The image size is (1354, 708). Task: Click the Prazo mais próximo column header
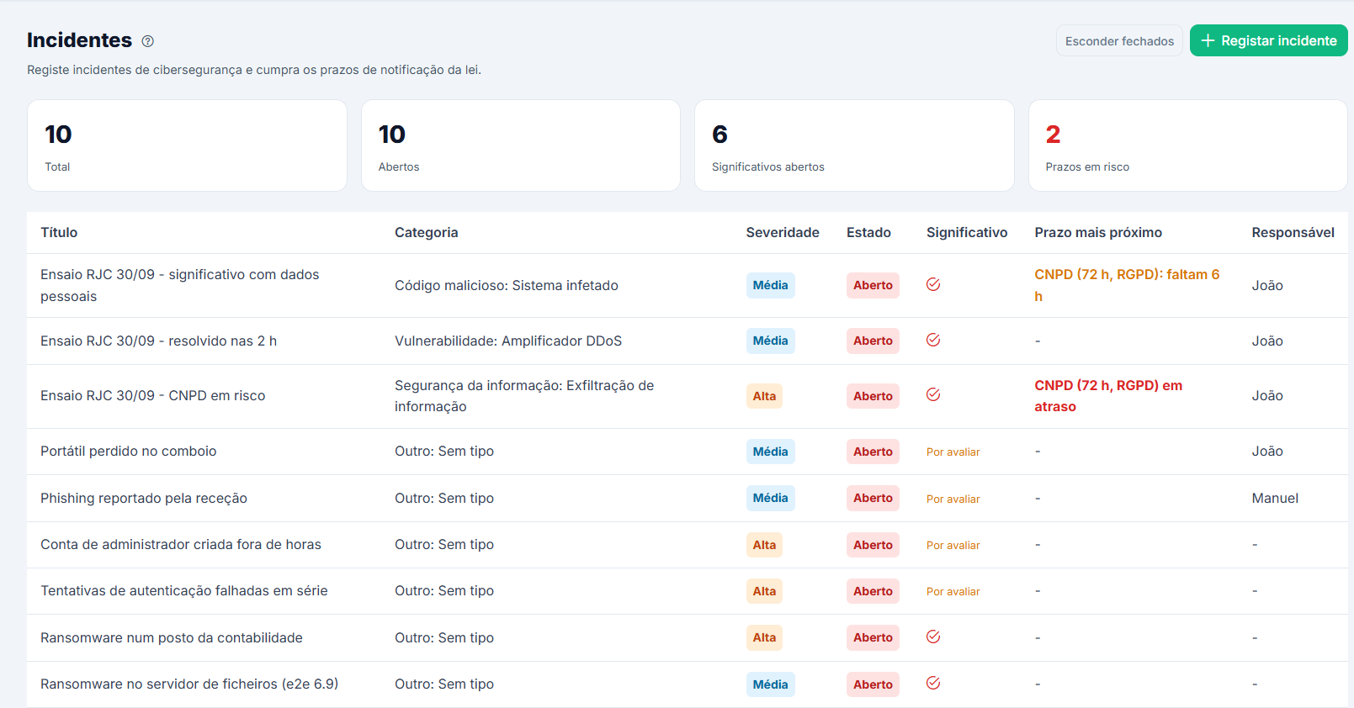(1098, 232)
